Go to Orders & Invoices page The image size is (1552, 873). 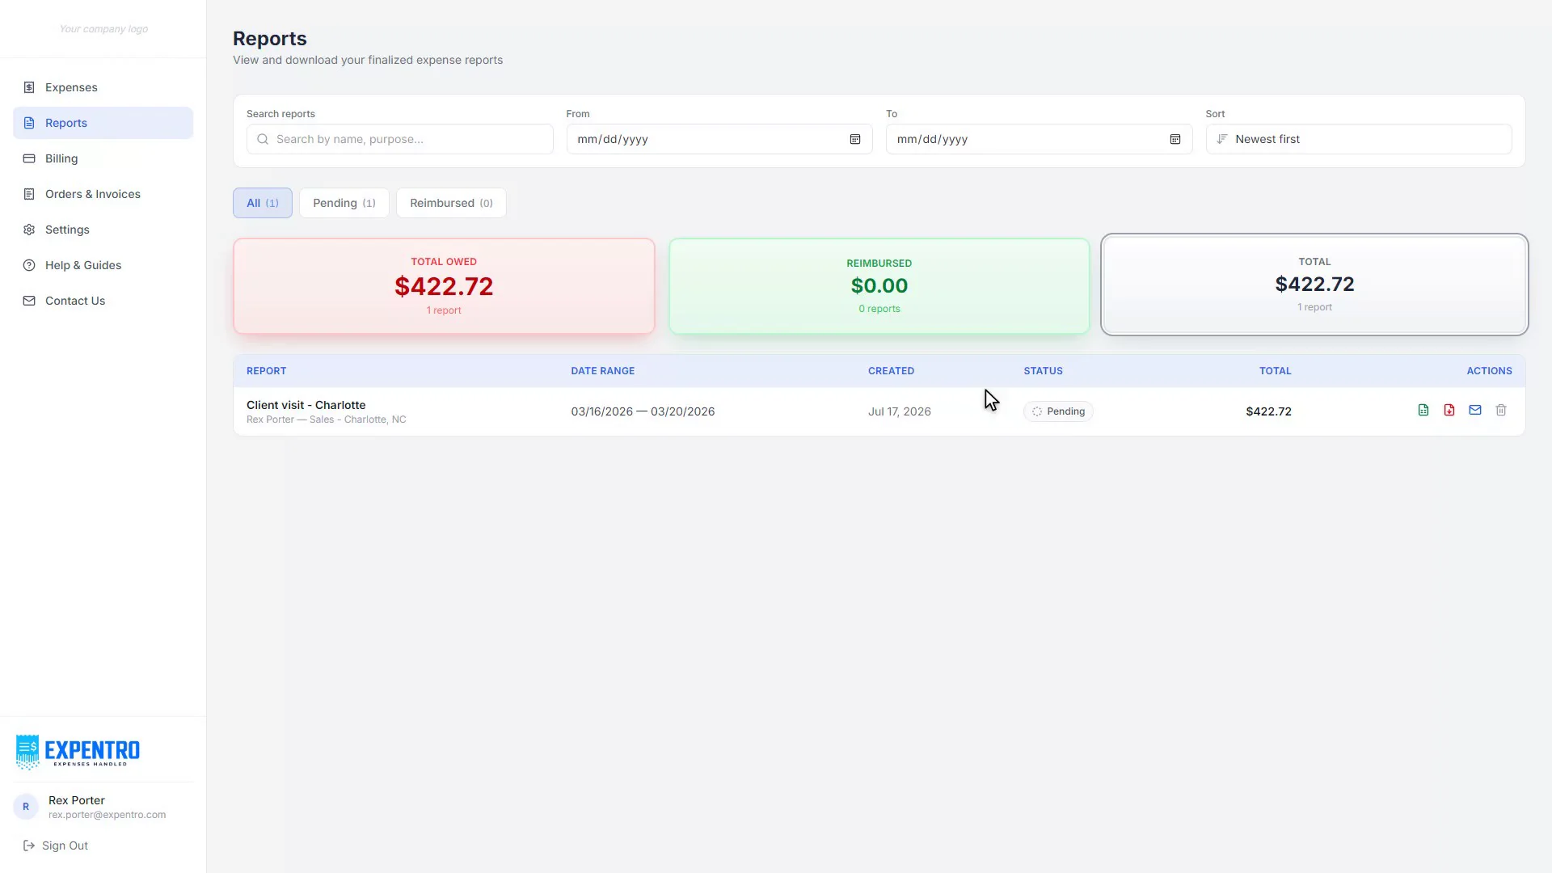[x=103, y=194]
